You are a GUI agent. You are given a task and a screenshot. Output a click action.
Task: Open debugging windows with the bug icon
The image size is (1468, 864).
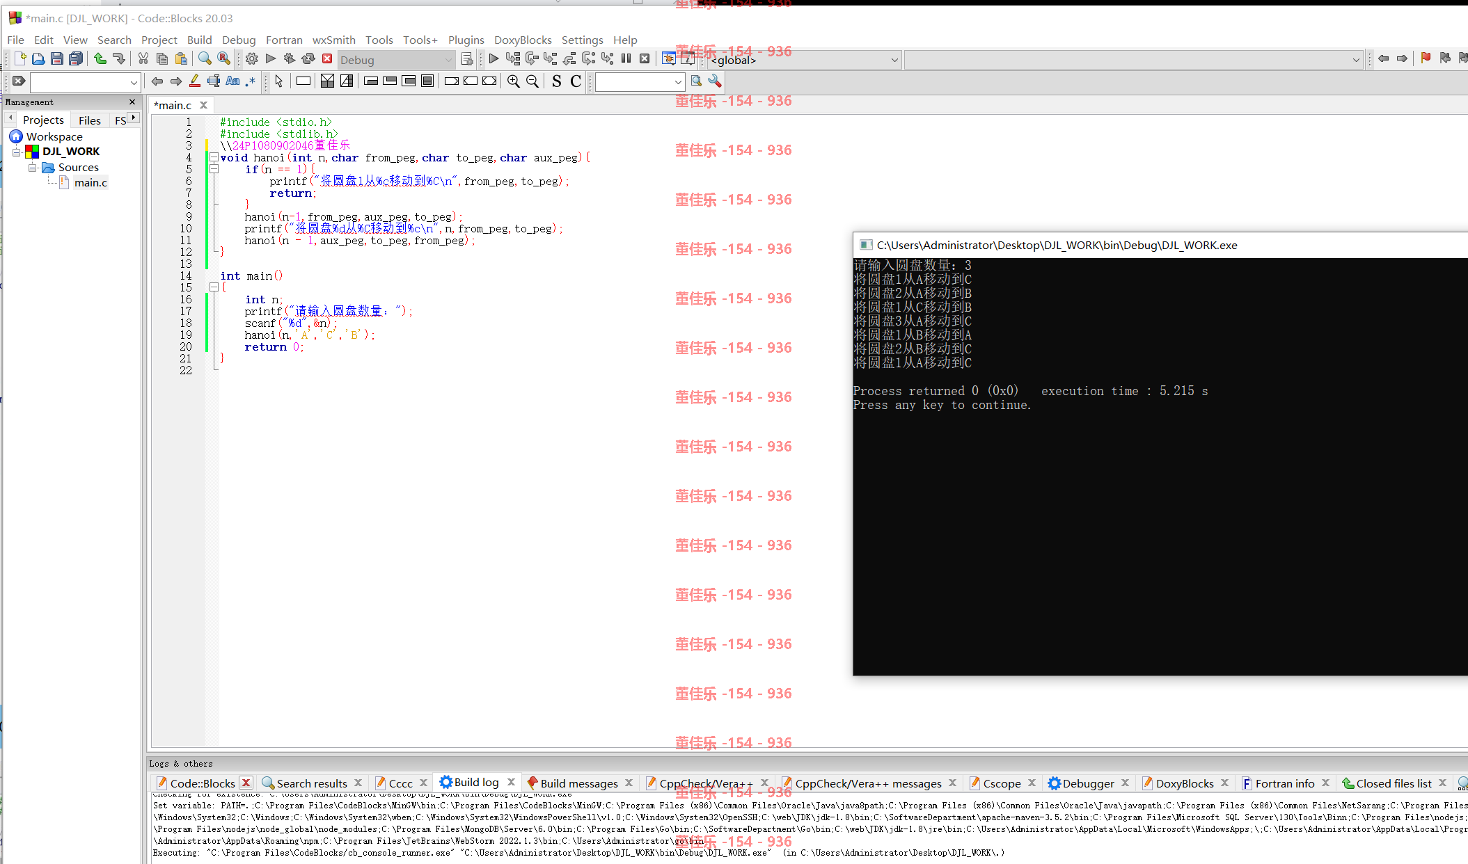668,59
